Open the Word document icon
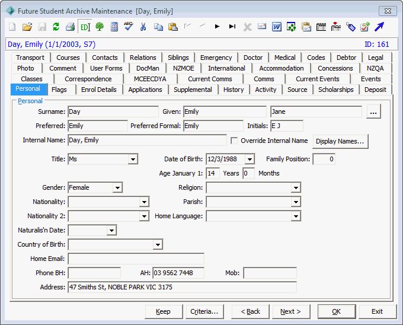Viewport: 403px width, 325px height. 277,27
